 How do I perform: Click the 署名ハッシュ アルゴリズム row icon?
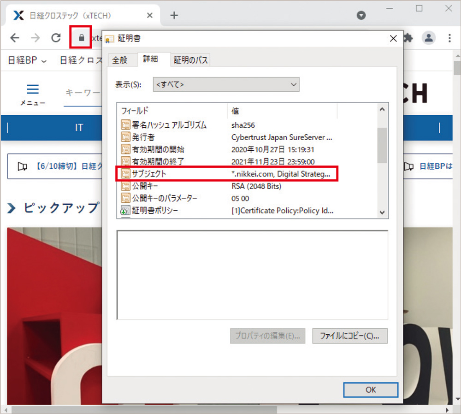(125, 125)
